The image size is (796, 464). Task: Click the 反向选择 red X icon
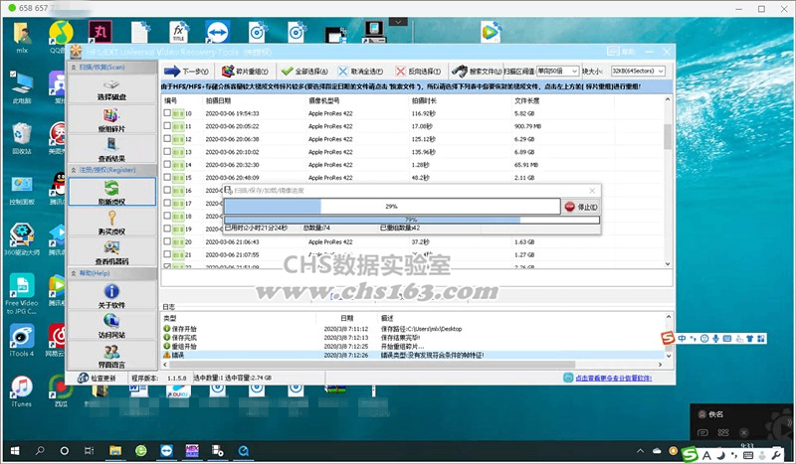pyautogui.click(x=401, y=72)
